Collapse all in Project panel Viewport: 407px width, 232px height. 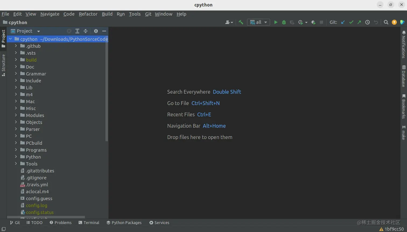point(86,31)
